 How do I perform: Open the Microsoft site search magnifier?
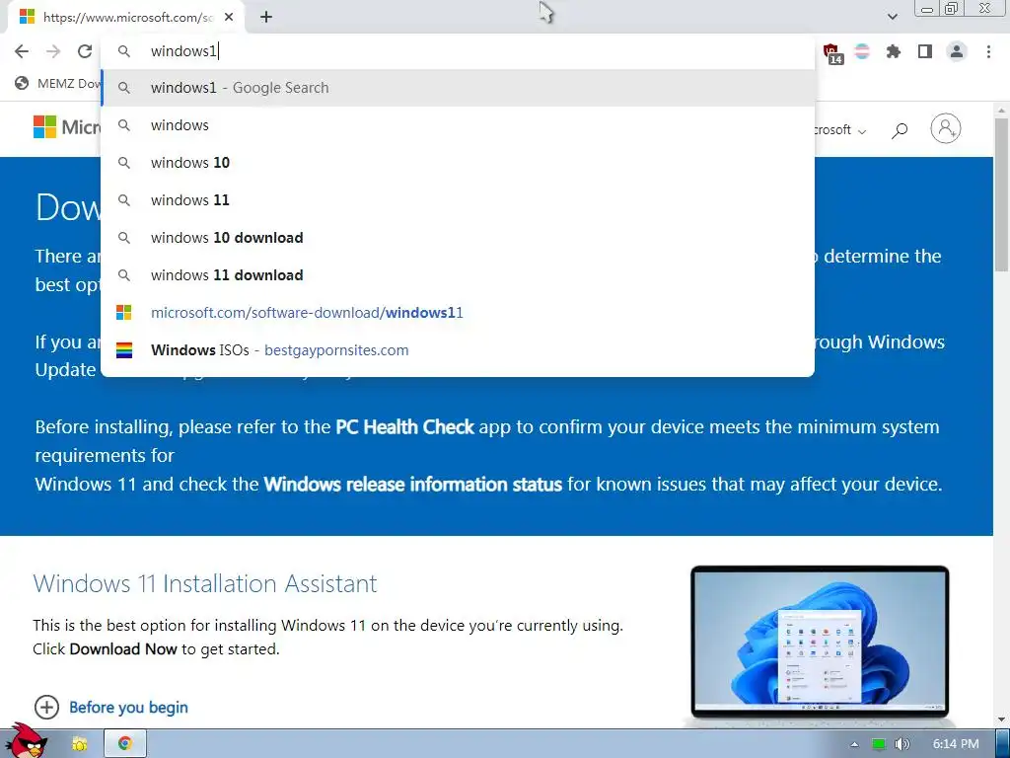[900, 130]
